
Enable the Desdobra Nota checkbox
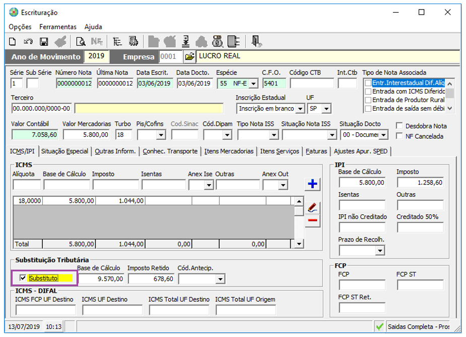(x=400, y=126)
